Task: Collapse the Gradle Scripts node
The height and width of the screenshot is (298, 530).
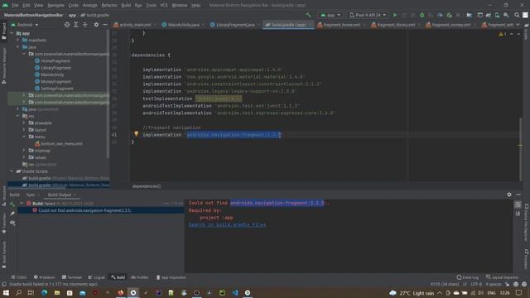Action: coord(12,171)
